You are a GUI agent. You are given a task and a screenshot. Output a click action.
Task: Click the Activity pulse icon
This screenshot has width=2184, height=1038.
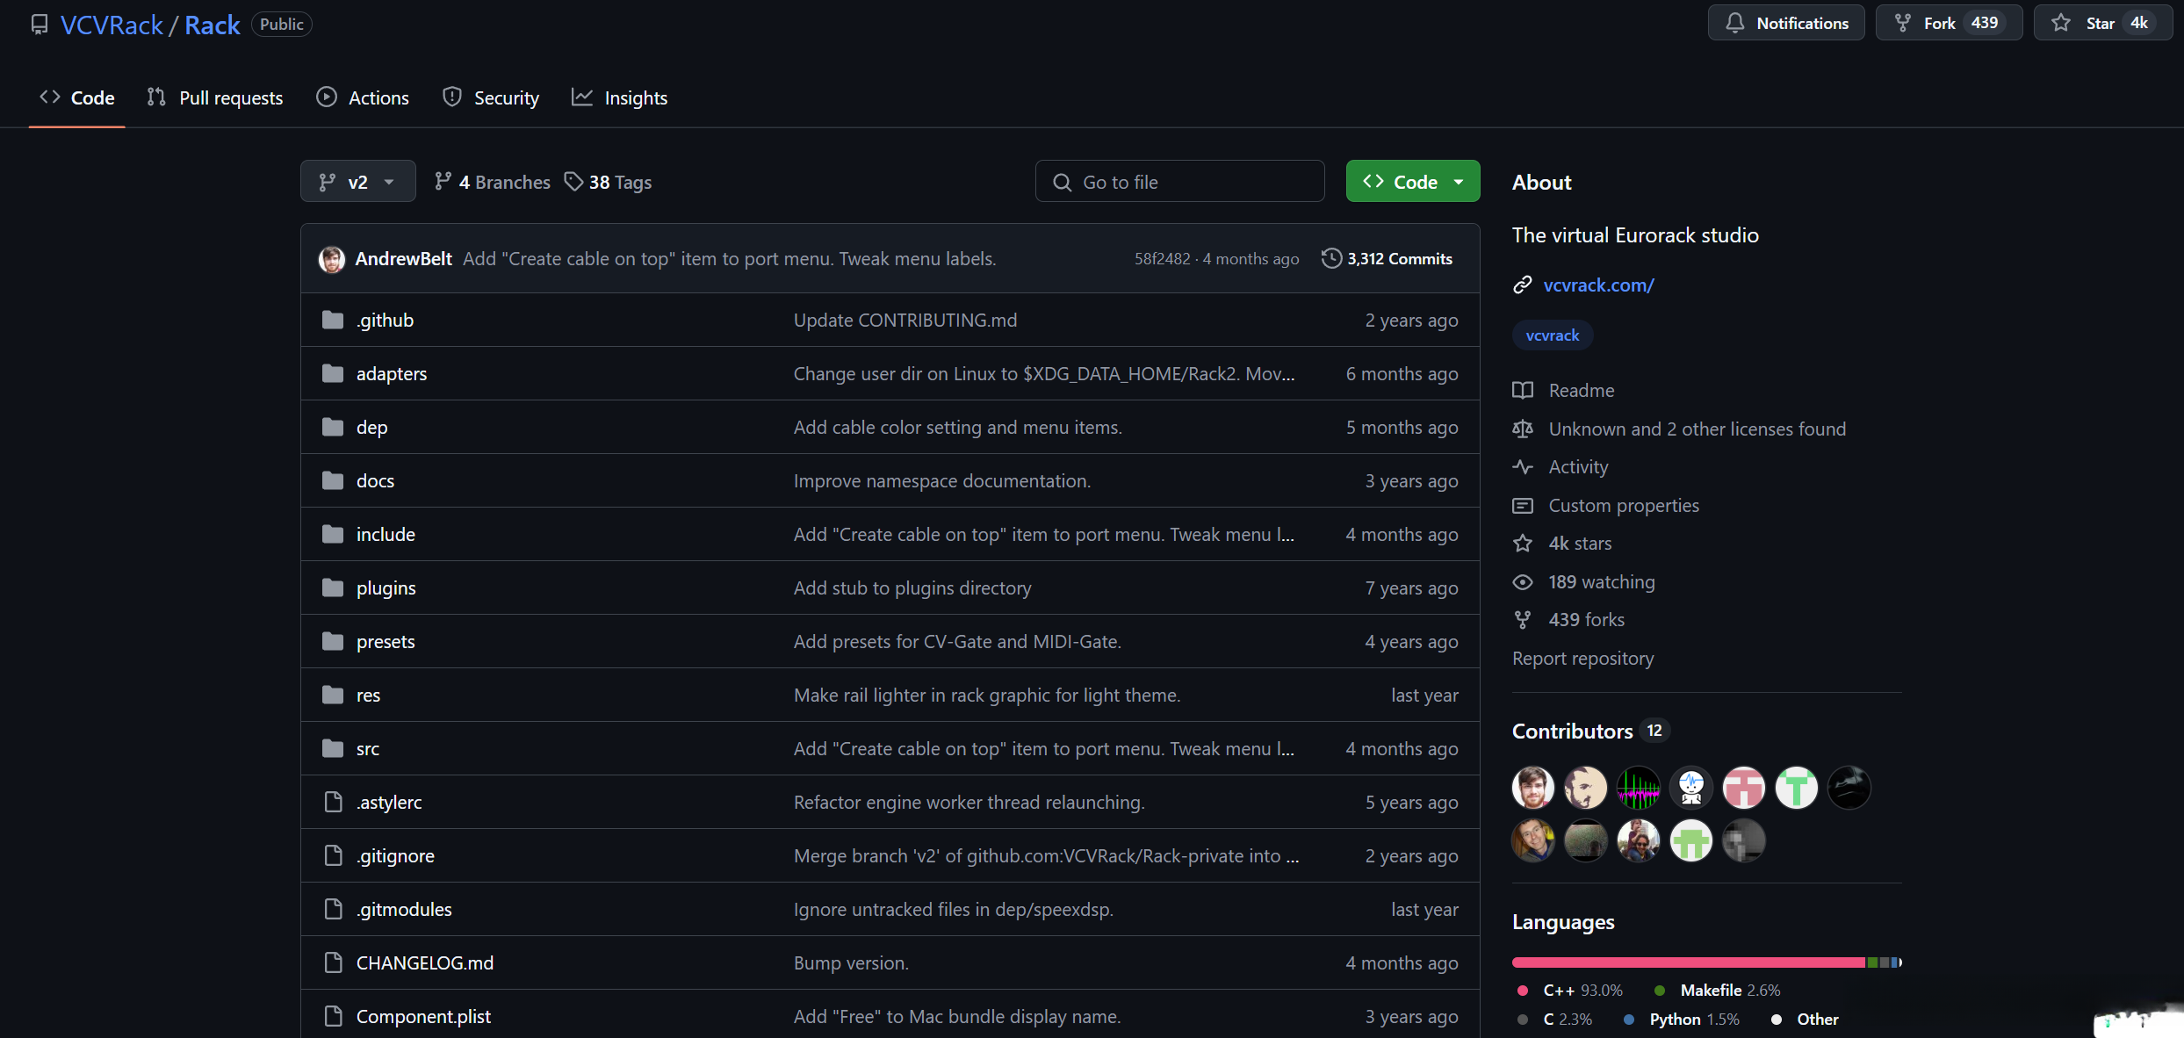coord(1523,467)
